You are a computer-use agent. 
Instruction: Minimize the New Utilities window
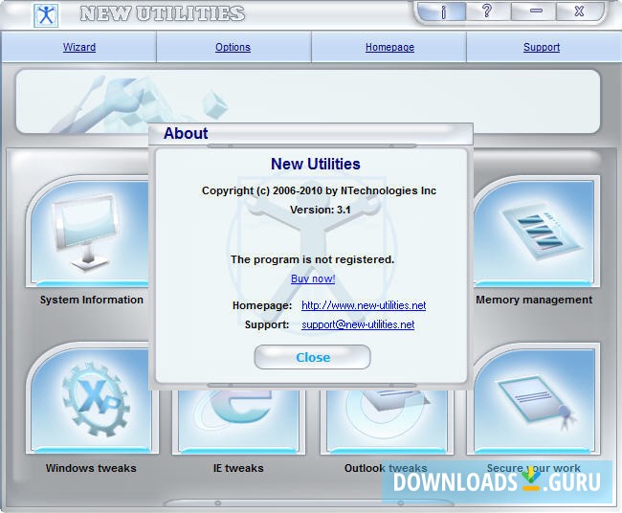[x=535, y=11]
